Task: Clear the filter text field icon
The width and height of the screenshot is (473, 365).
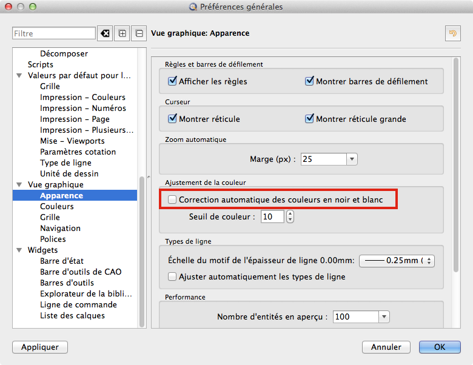Action: pos(106,33)
